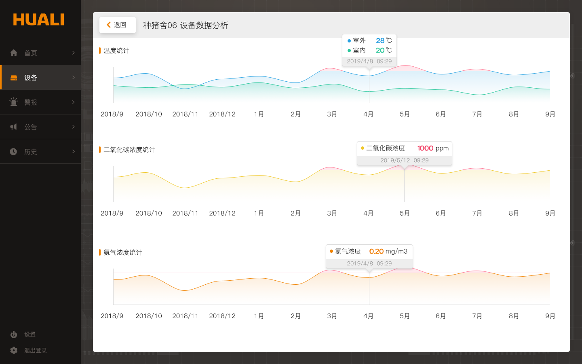This screenshot has height=364, width=582.
Task: Click the gear icon beside 退出登录
Action: pos(14,350)
